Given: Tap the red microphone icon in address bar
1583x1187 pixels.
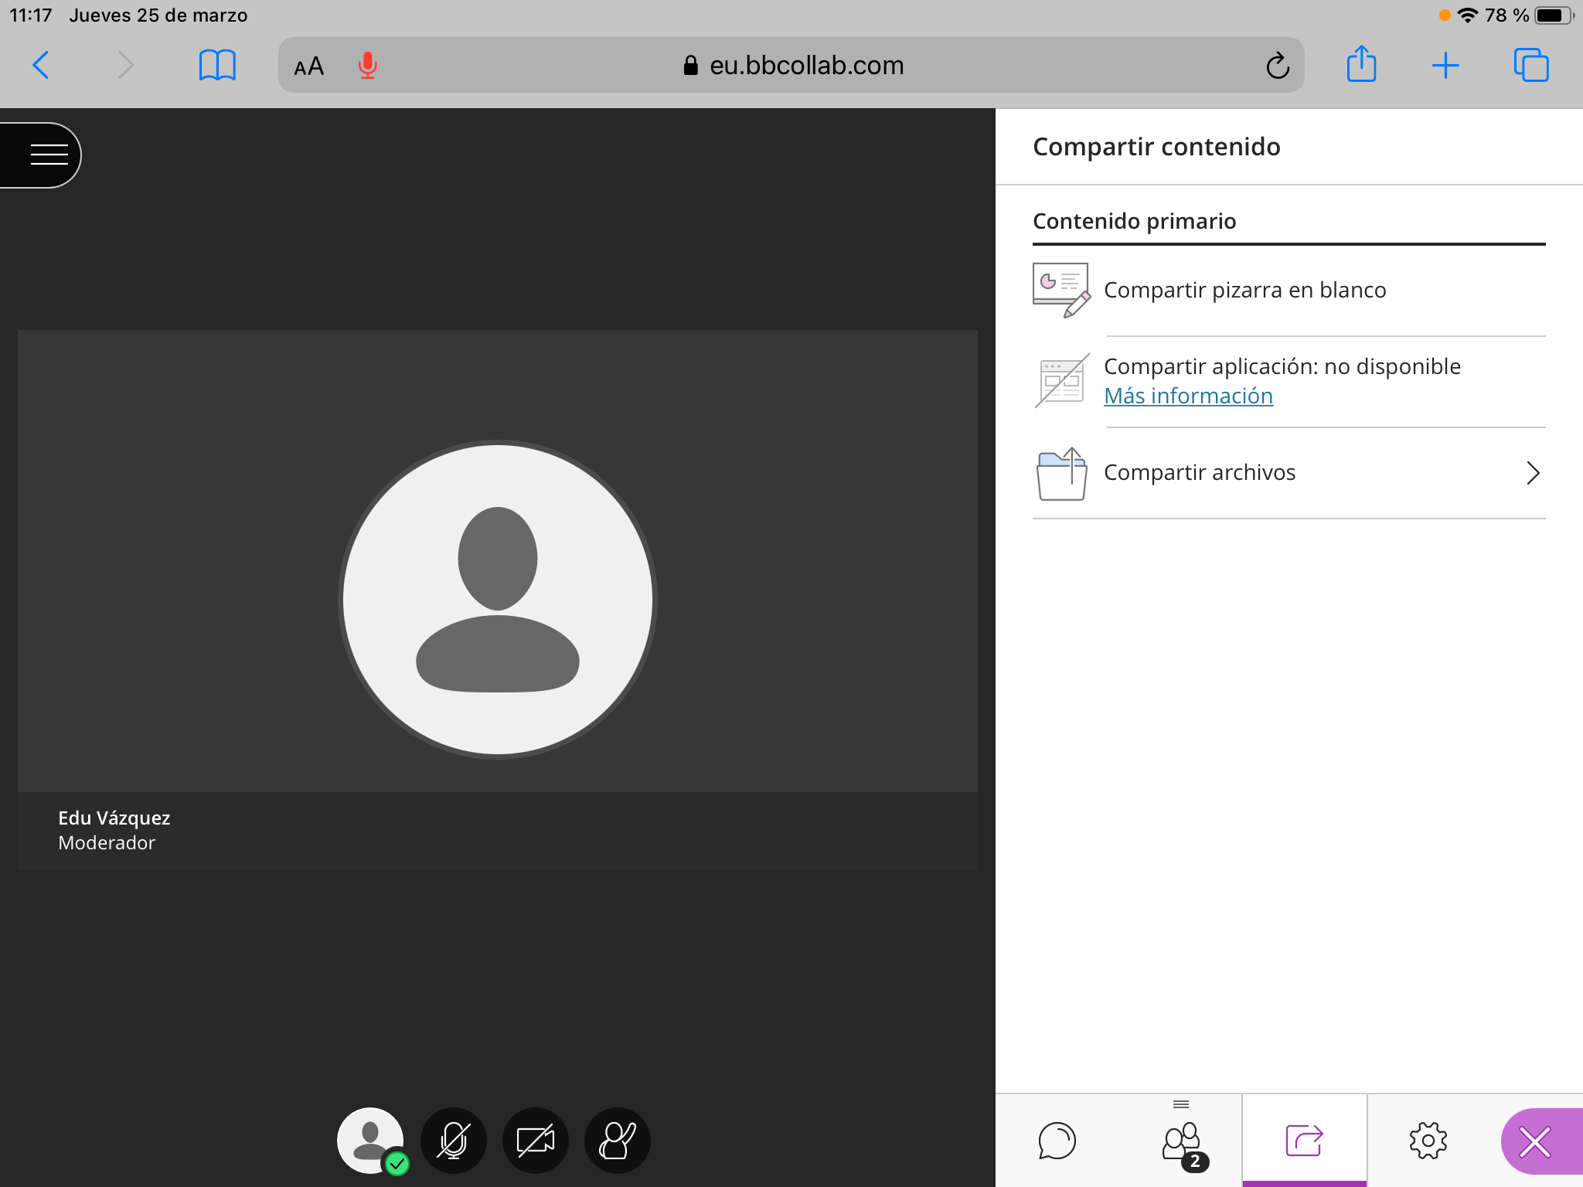Looking at the screenshot, I should 368,66.
